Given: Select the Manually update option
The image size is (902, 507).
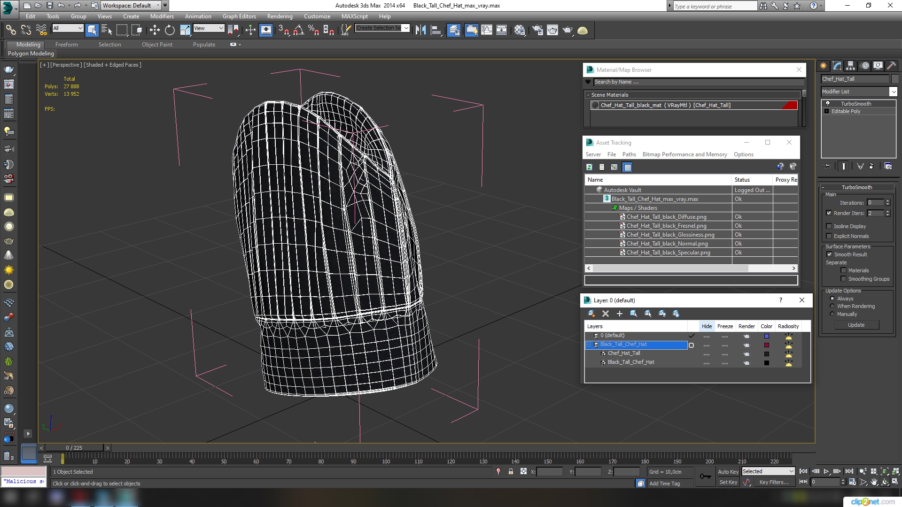Looking at the screenshot, I should [x=832, y=314].
